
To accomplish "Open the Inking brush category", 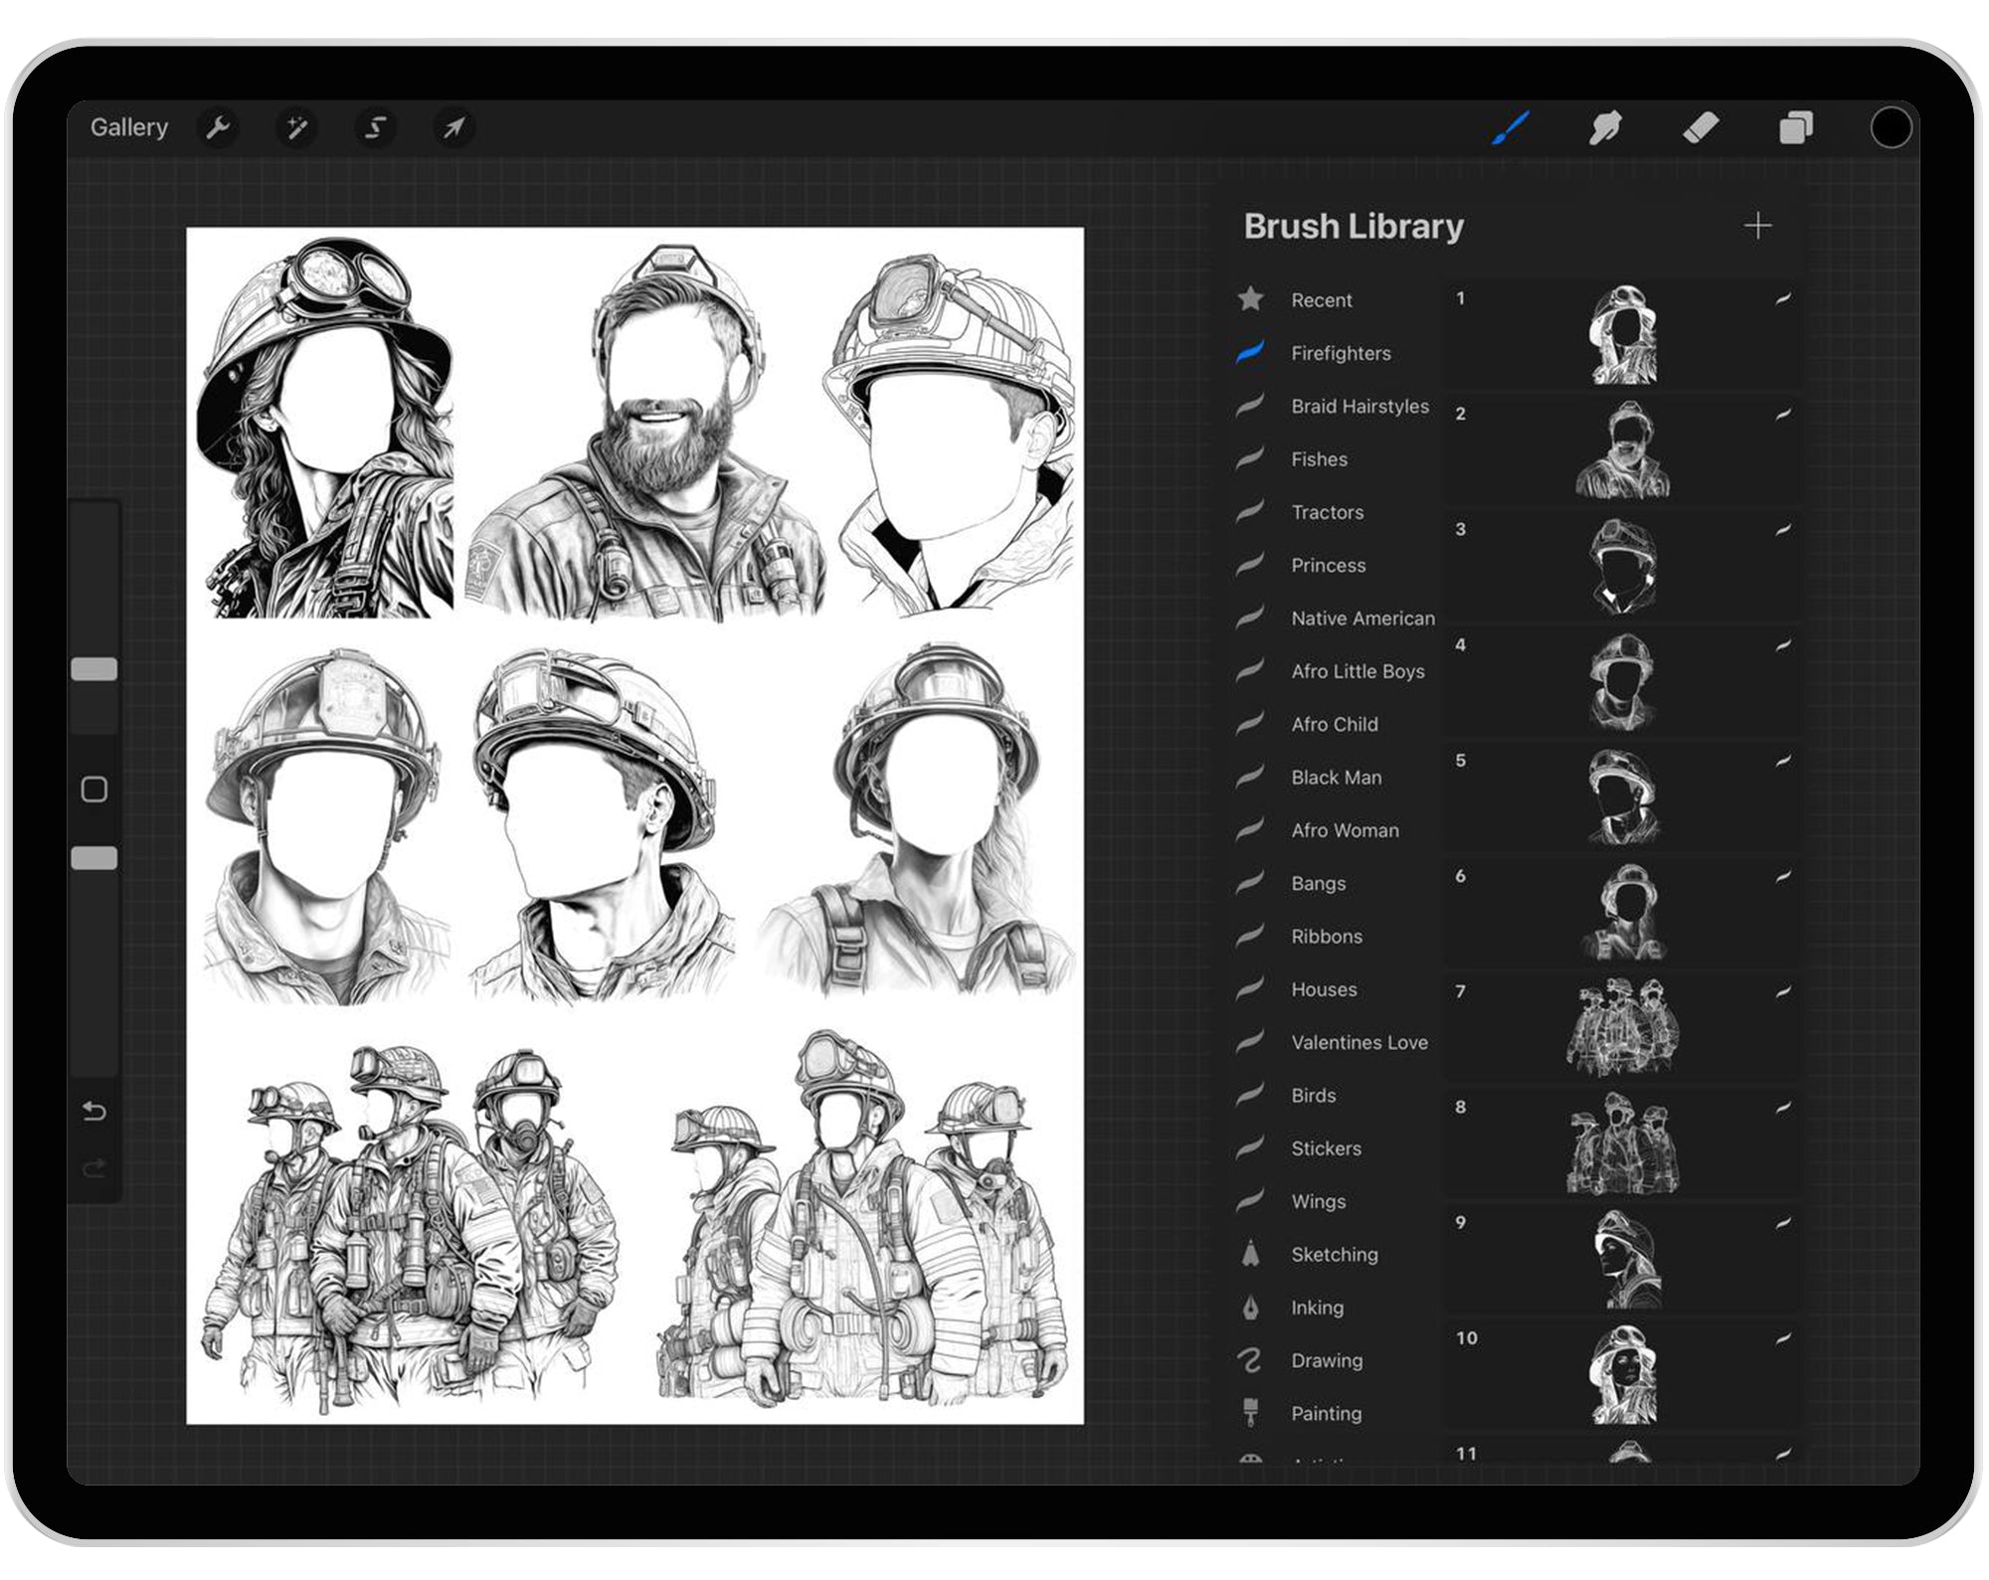I will (x=1317, y=1308).
